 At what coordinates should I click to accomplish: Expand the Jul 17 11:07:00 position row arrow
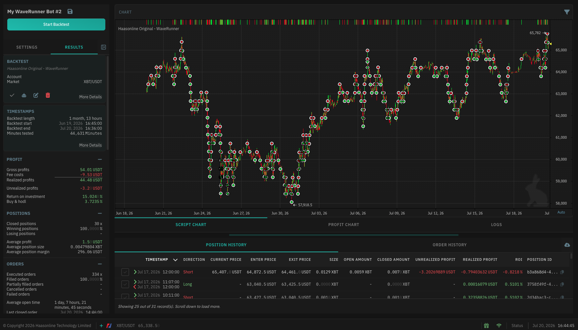point(135,282)
